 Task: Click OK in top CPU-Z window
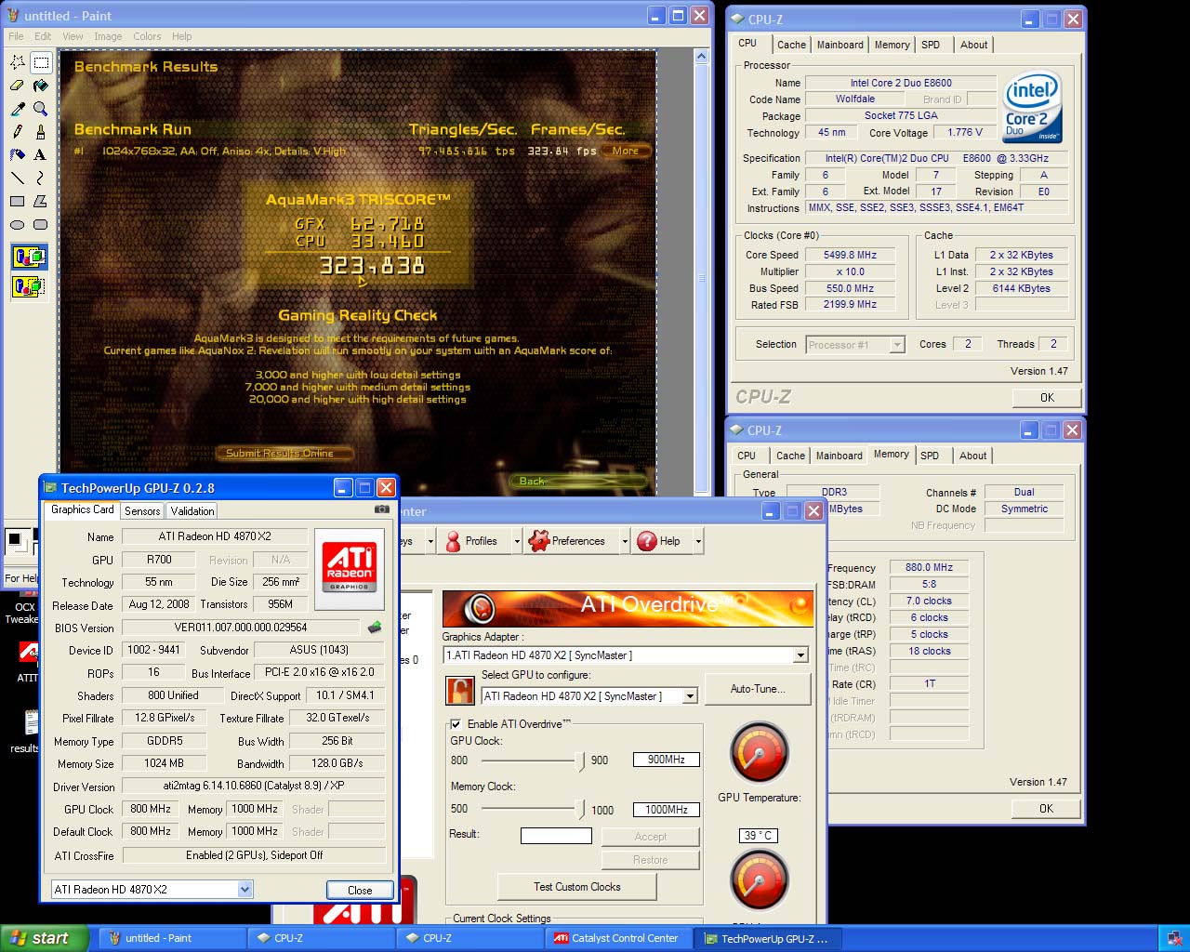(x=1047, y=397)
